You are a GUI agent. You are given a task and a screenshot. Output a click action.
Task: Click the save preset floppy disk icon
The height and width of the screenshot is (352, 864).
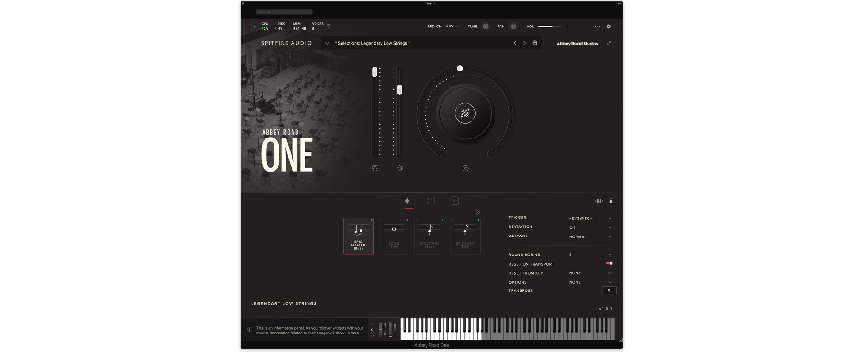click(535, 43)
